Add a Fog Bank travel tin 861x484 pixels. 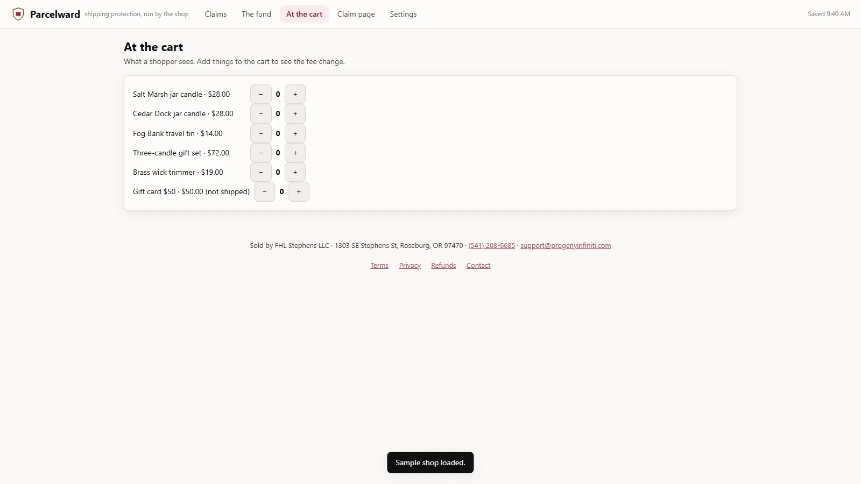pyautogui.click(x=295, y=133)
